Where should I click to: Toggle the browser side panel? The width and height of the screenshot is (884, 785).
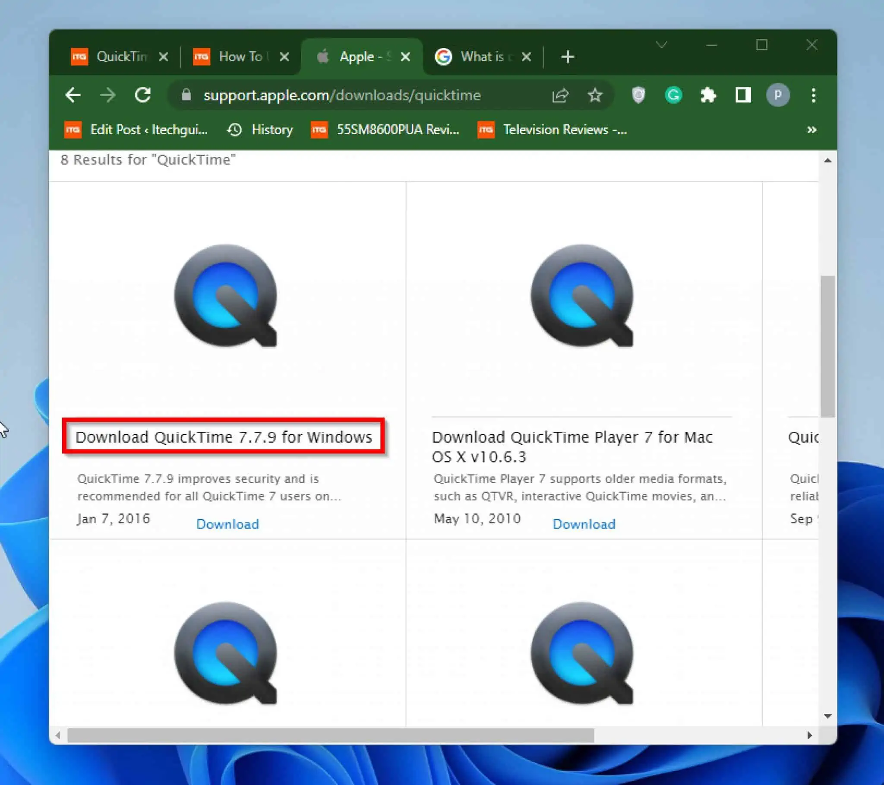pos(743,95)
